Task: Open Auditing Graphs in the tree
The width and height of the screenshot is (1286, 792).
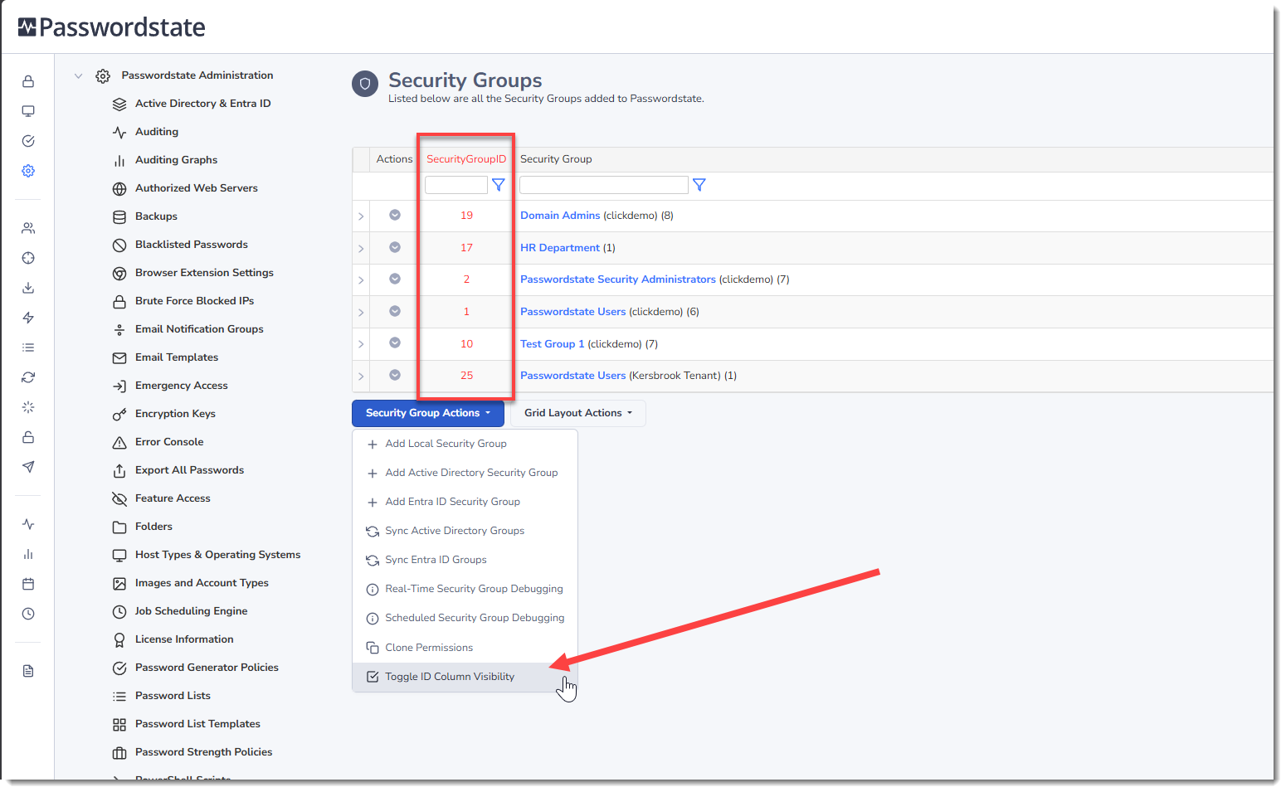Action: pos(177,160)
